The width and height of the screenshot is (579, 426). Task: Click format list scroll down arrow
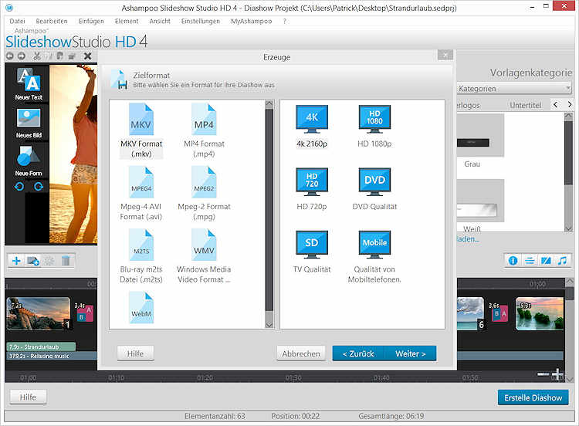click(x=269, y=324)
